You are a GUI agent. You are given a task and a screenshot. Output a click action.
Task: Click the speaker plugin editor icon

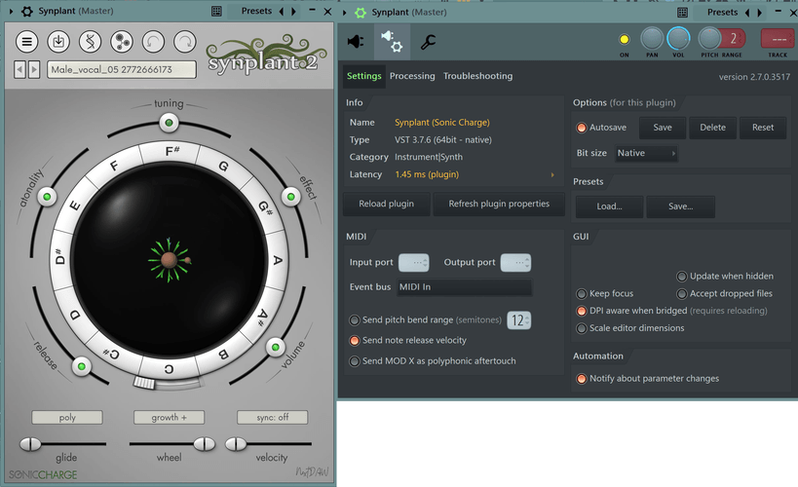pyautogui.click(x=356, y=42)
